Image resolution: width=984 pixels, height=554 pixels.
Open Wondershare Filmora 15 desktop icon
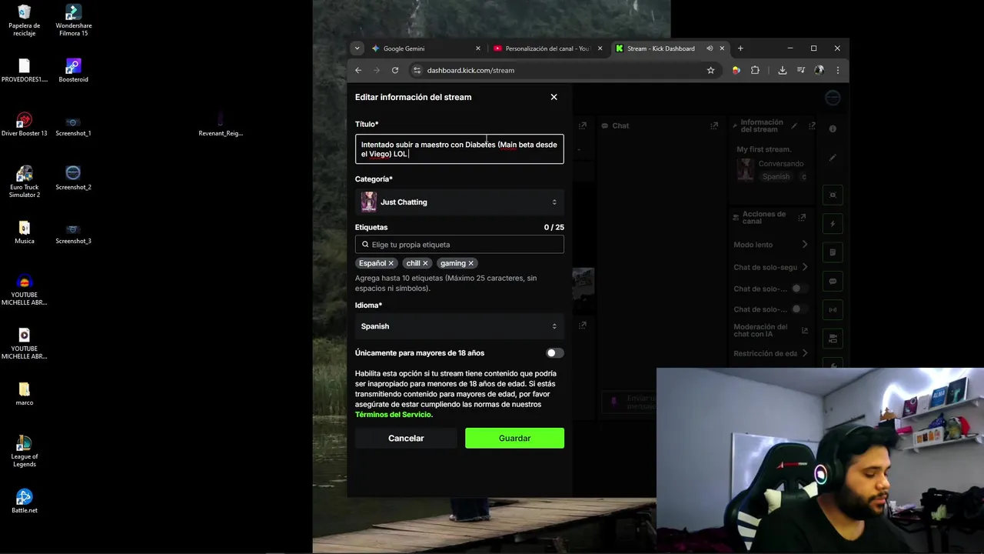tap(73, 21)
